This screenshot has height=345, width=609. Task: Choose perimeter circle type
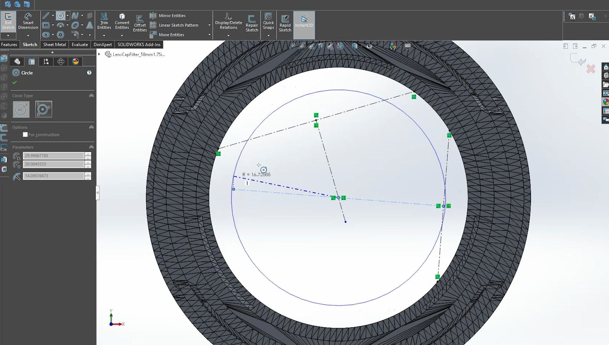(x=43, y=110)
